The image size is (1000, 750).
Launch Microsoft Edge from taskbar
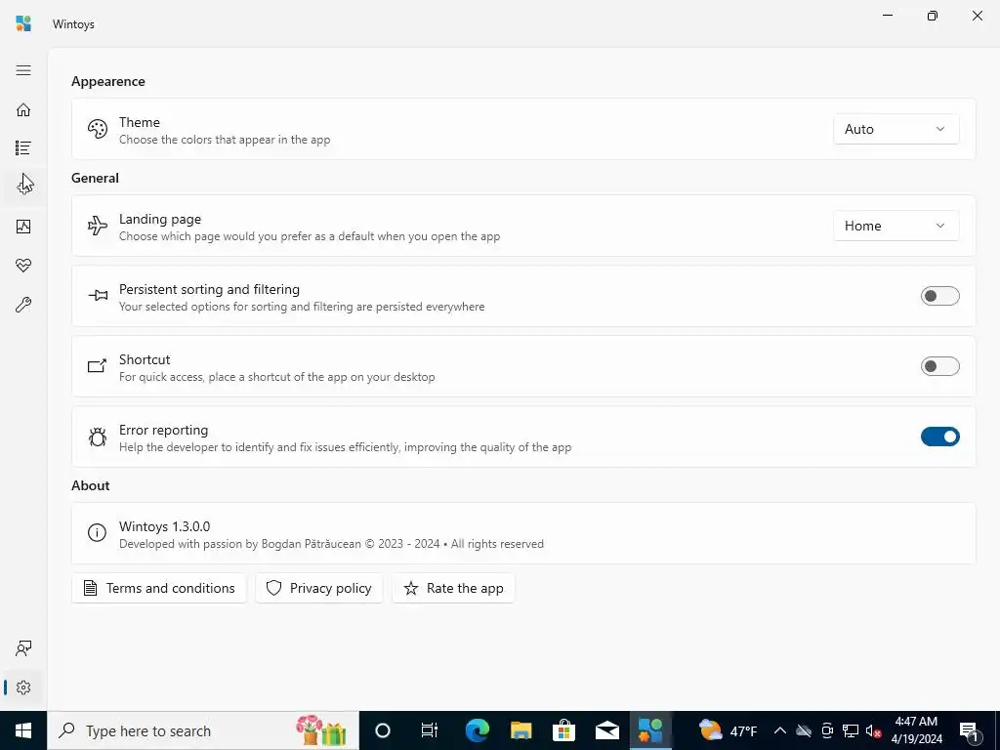pyautogui.click(x=477, y=730)
